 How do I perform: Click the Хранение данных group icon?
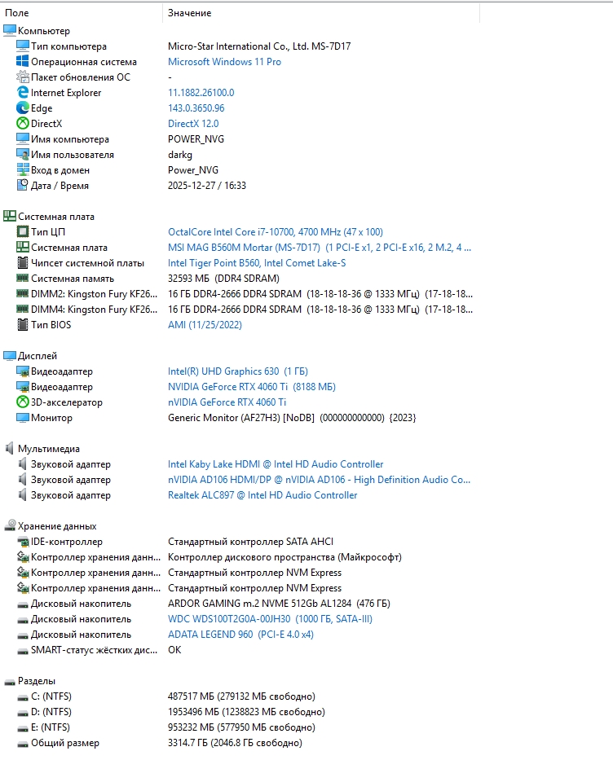(x=9, y=526)
